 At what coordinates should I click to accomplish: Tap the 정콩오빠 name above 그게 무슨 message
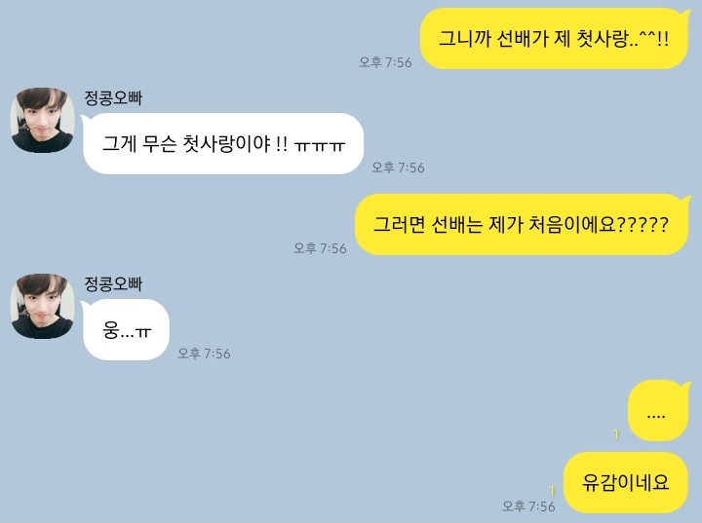[x=113, y=98]
